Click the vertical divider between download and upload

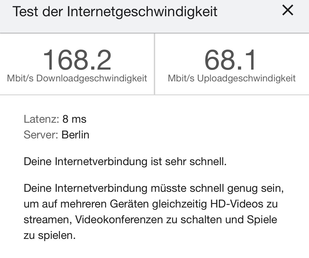point(155,64)
